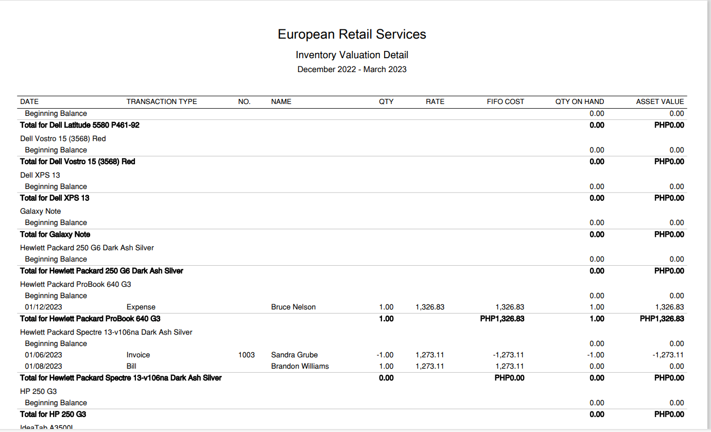Click the December 2022 - March 2023 date range
The width and height of the screenshot is (711, 432).
352,70
